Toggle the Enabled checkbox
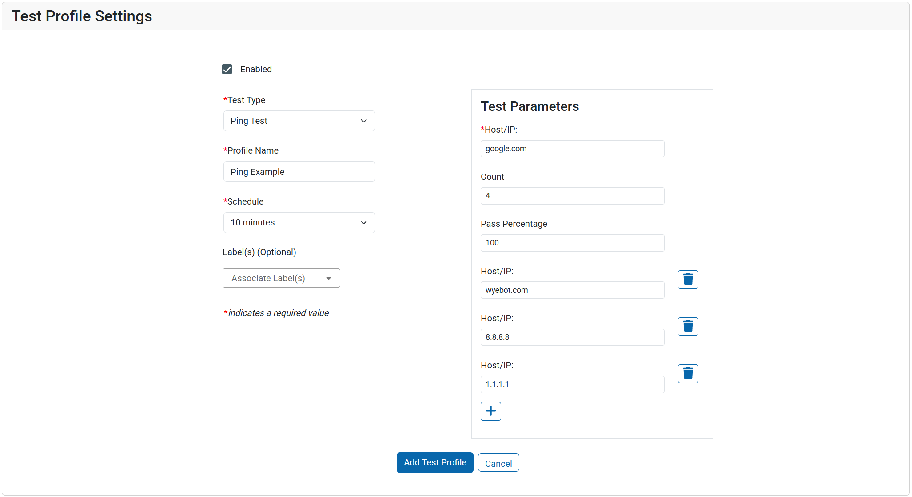912x497 pixels. click(x=227, y=69)
